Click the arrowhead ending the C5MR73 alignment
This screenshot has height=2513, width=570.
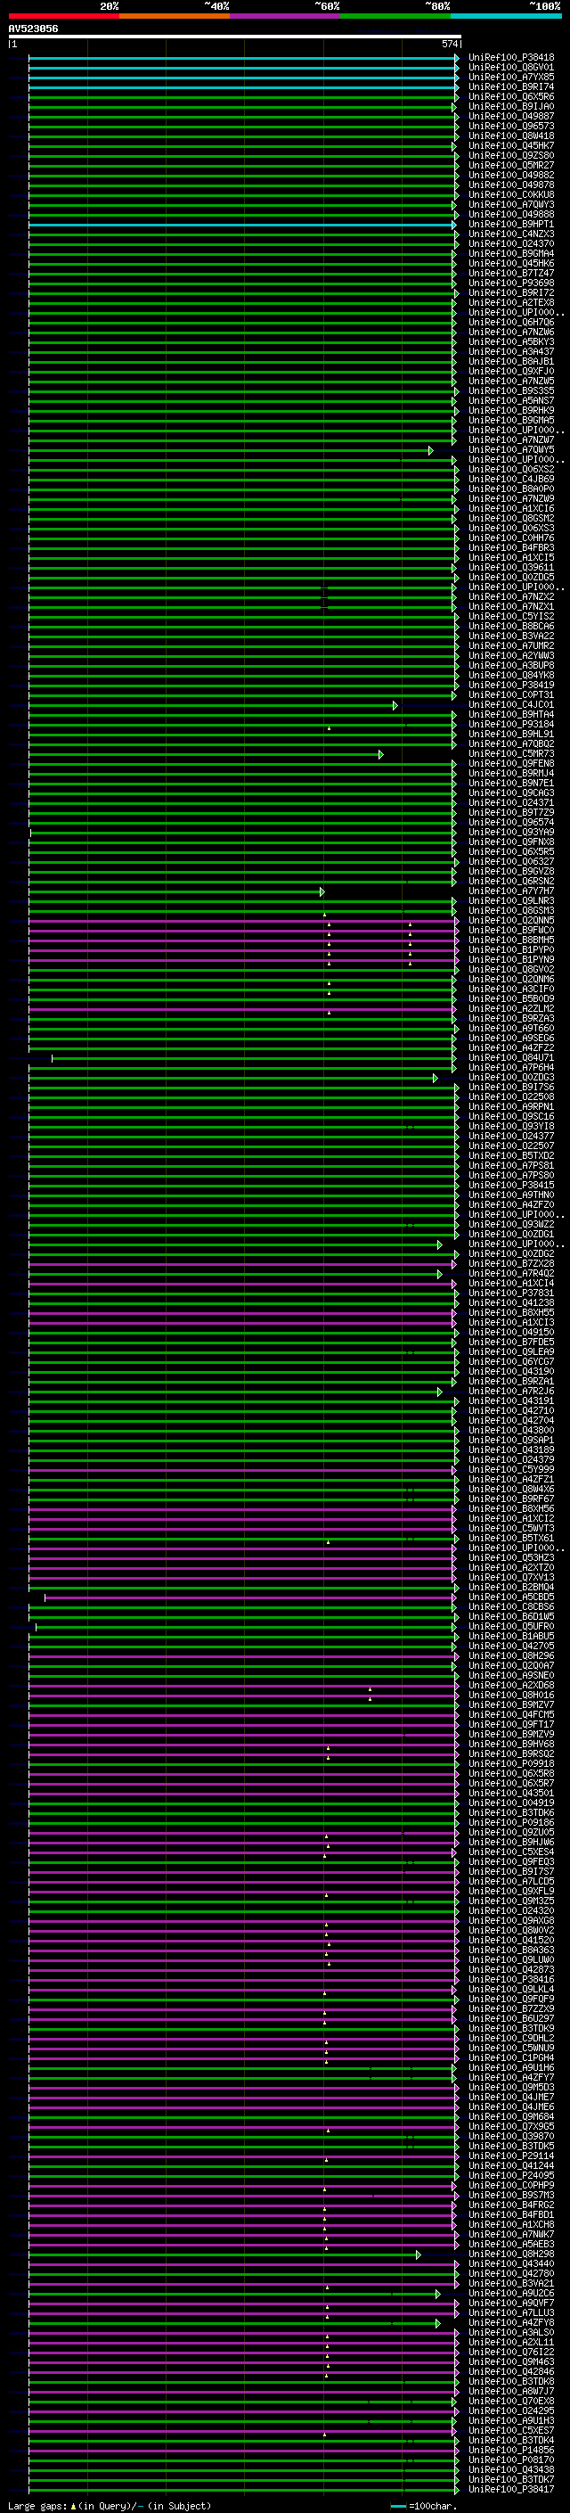[380, 754]
